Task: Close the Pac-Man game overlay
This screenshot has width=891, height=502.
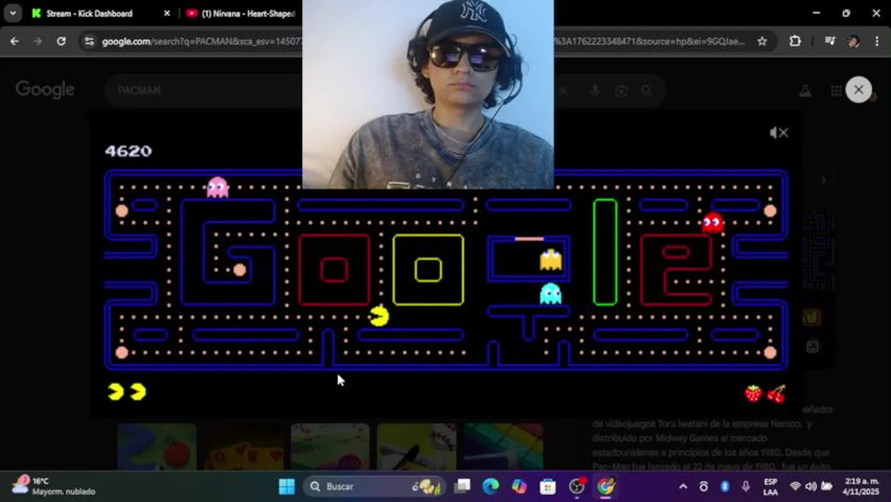Action: tap(858, 90)
